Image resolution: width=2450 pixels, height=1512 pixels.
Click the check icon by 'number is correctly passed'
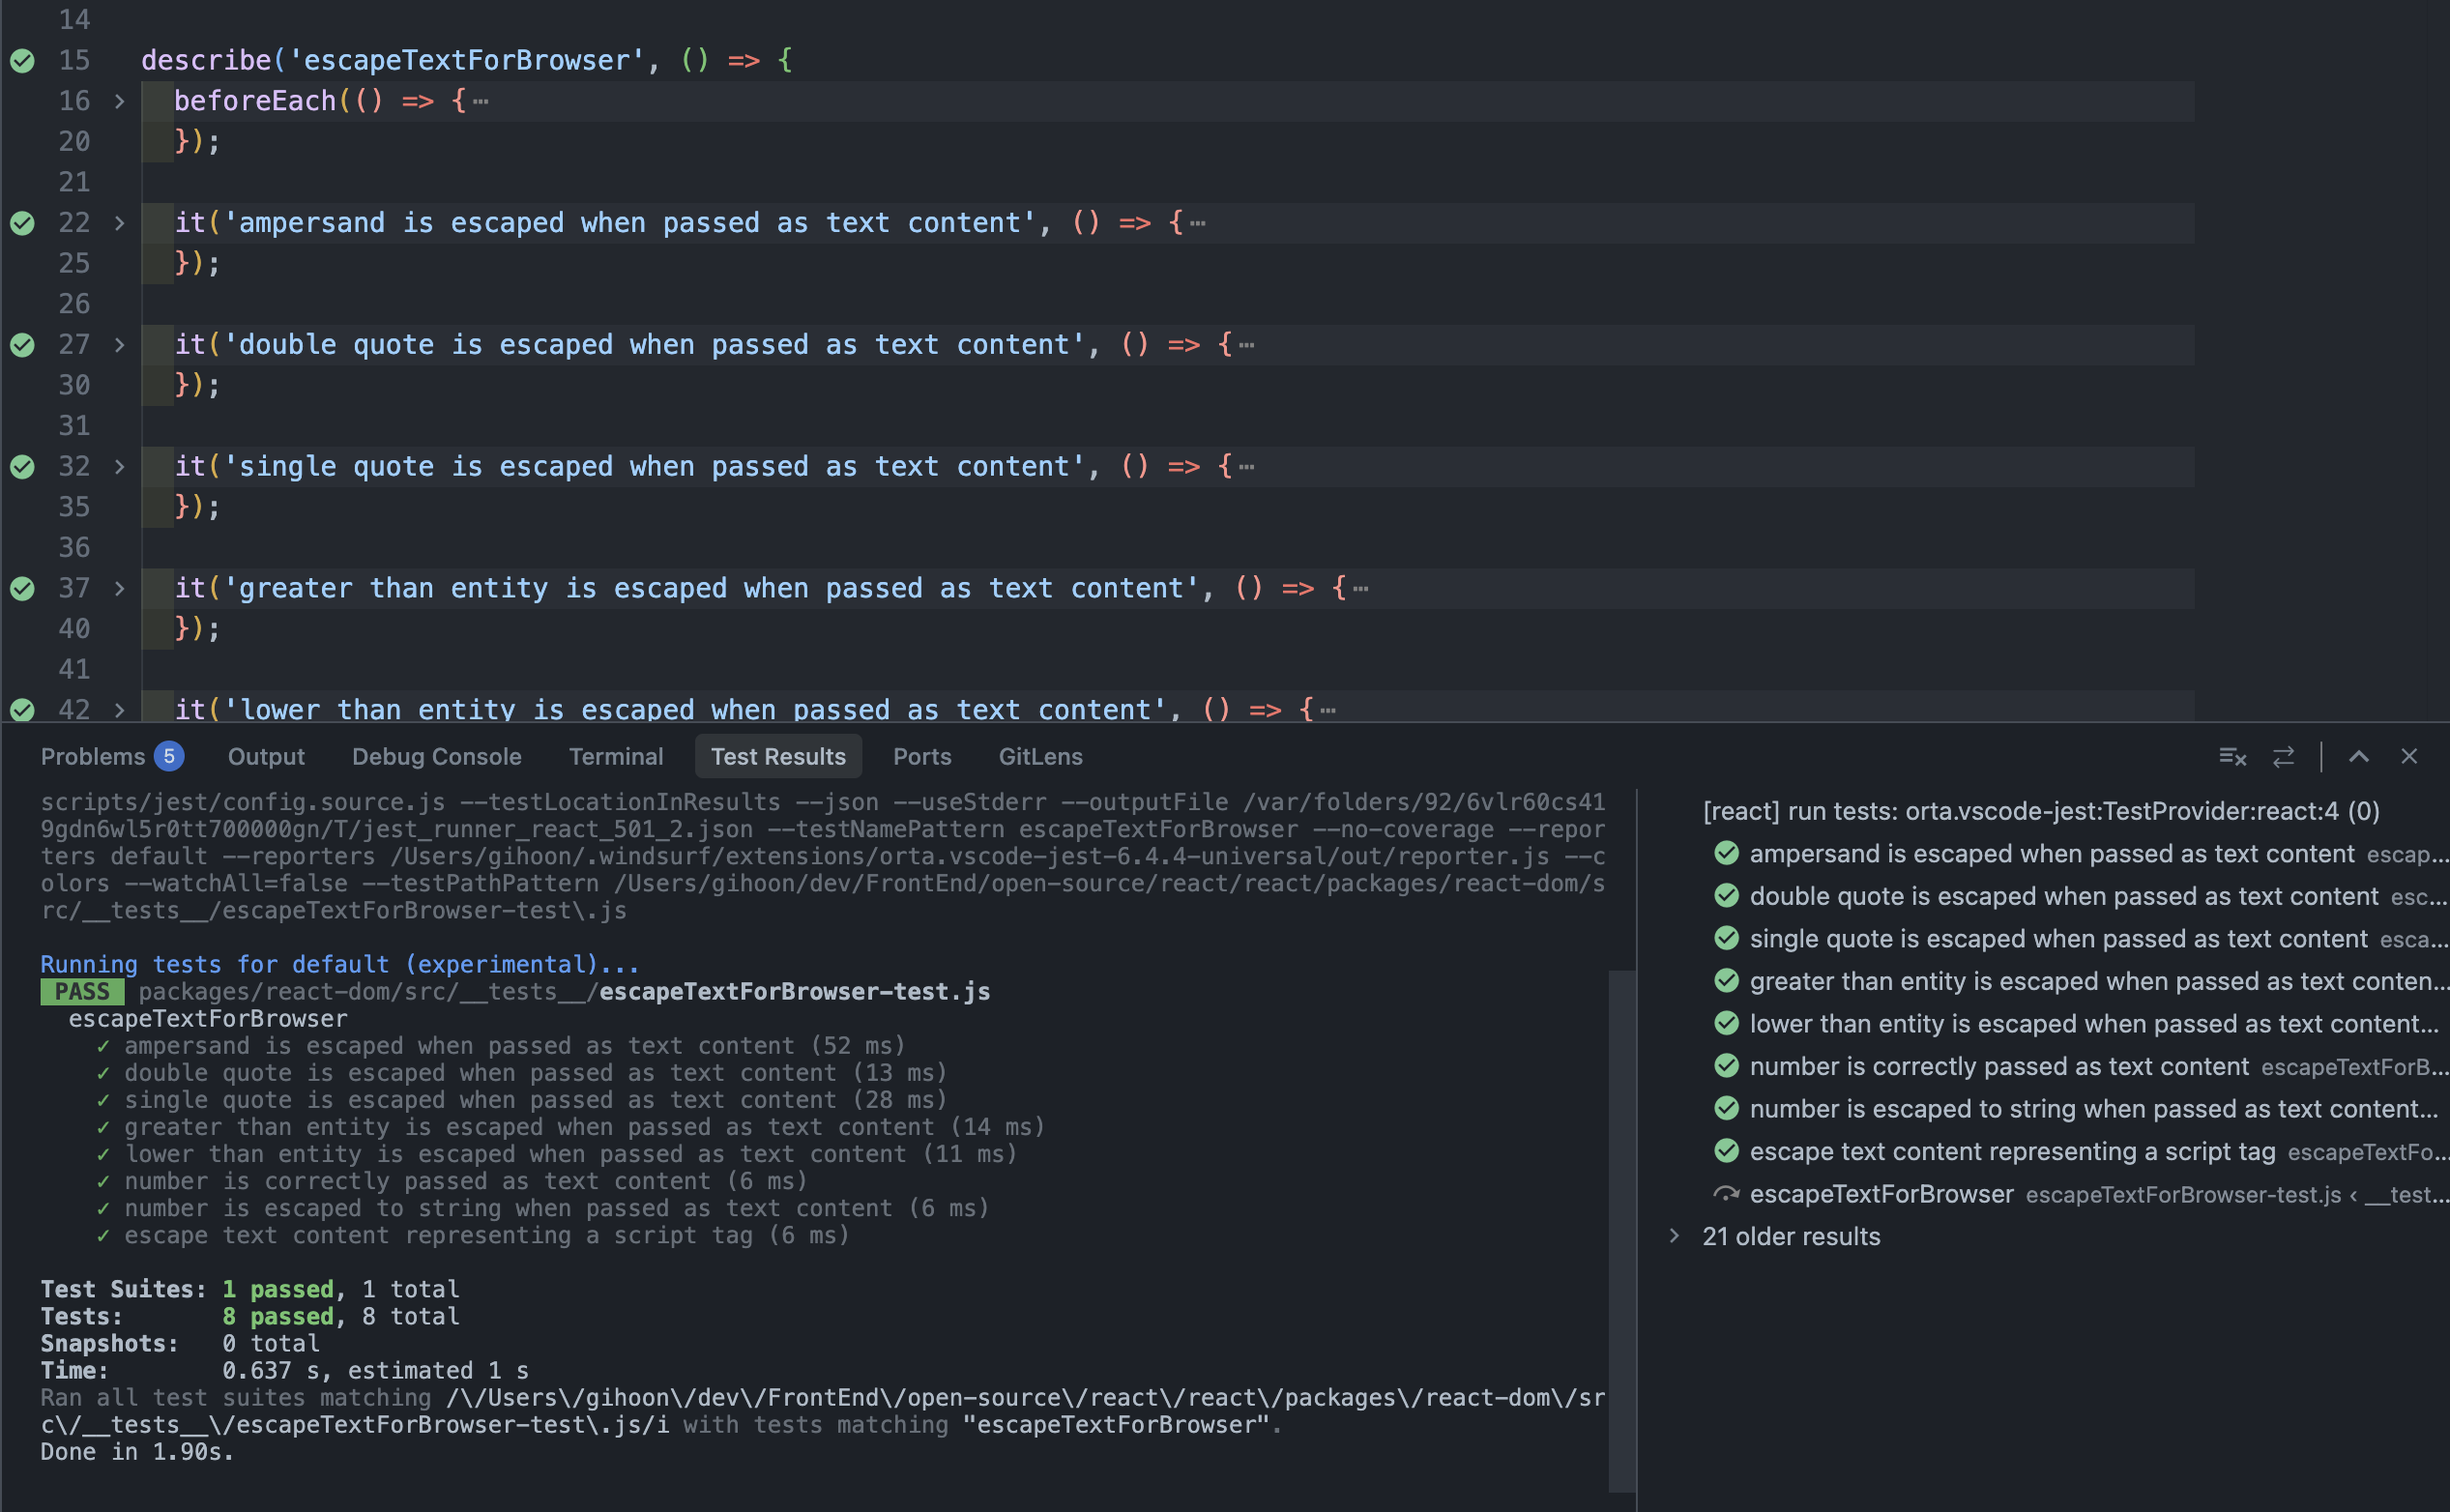(x=1727, y=1065)
